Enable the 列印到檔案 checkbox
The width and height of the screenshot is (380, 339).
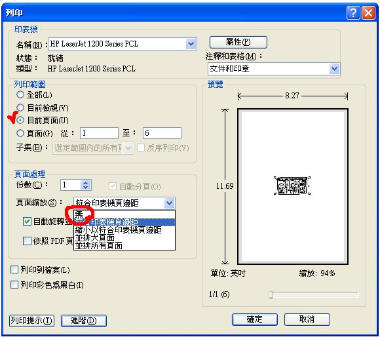coord(14,269)
